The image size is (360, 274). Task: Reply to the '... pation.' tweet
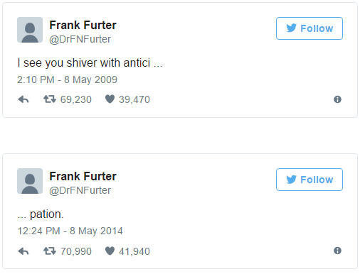23,251
